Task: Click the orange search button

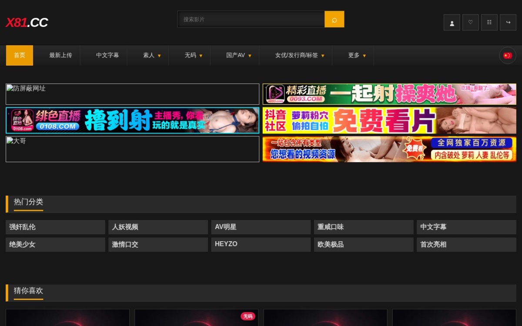Action: point(335,20)
